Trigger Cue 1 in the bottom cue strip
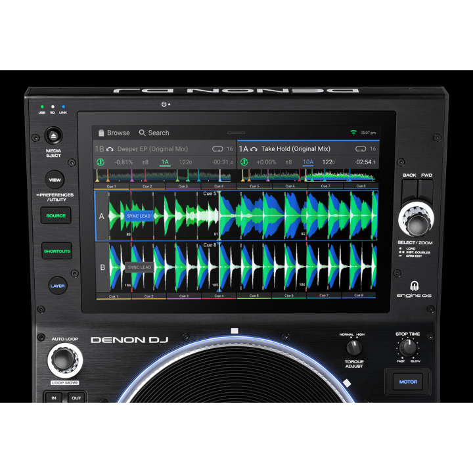The image size is (473, 473). pyautogui.click(x=114, y=296)
